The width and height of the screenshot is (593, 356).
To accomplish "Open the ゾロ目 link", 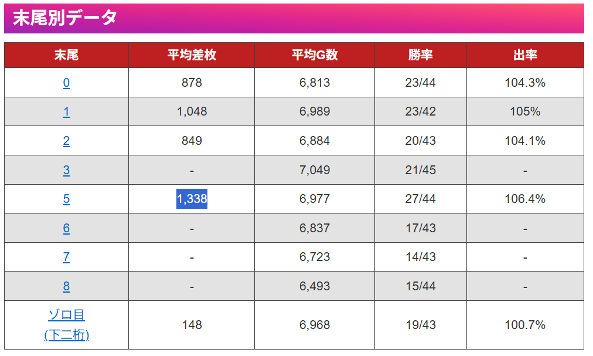I will click(x=66, y=316).
